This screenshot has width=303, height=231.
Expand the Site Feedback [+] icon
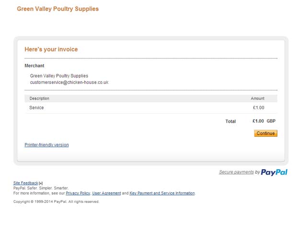(41, 184)
